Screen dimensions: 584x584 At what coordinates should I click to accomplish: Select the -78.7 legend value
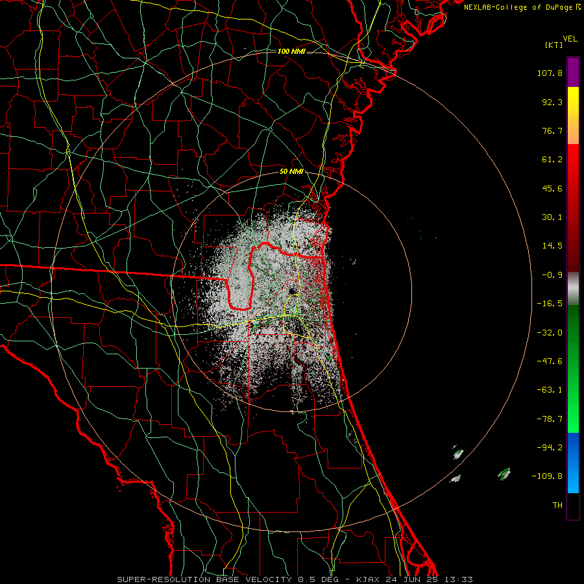point(550,419)
